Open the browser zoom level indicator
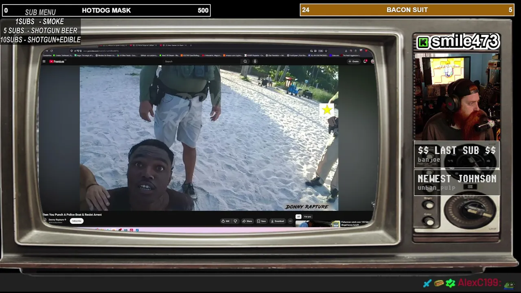This screenshot has height=293, width=521. pyautogui.click(x=321, y=51)
